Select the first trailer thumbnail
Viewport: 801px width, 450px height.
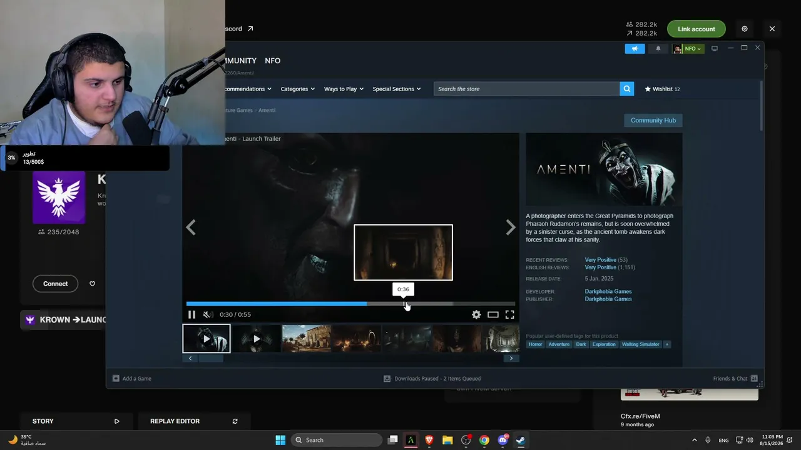click(x=207, y=339)
